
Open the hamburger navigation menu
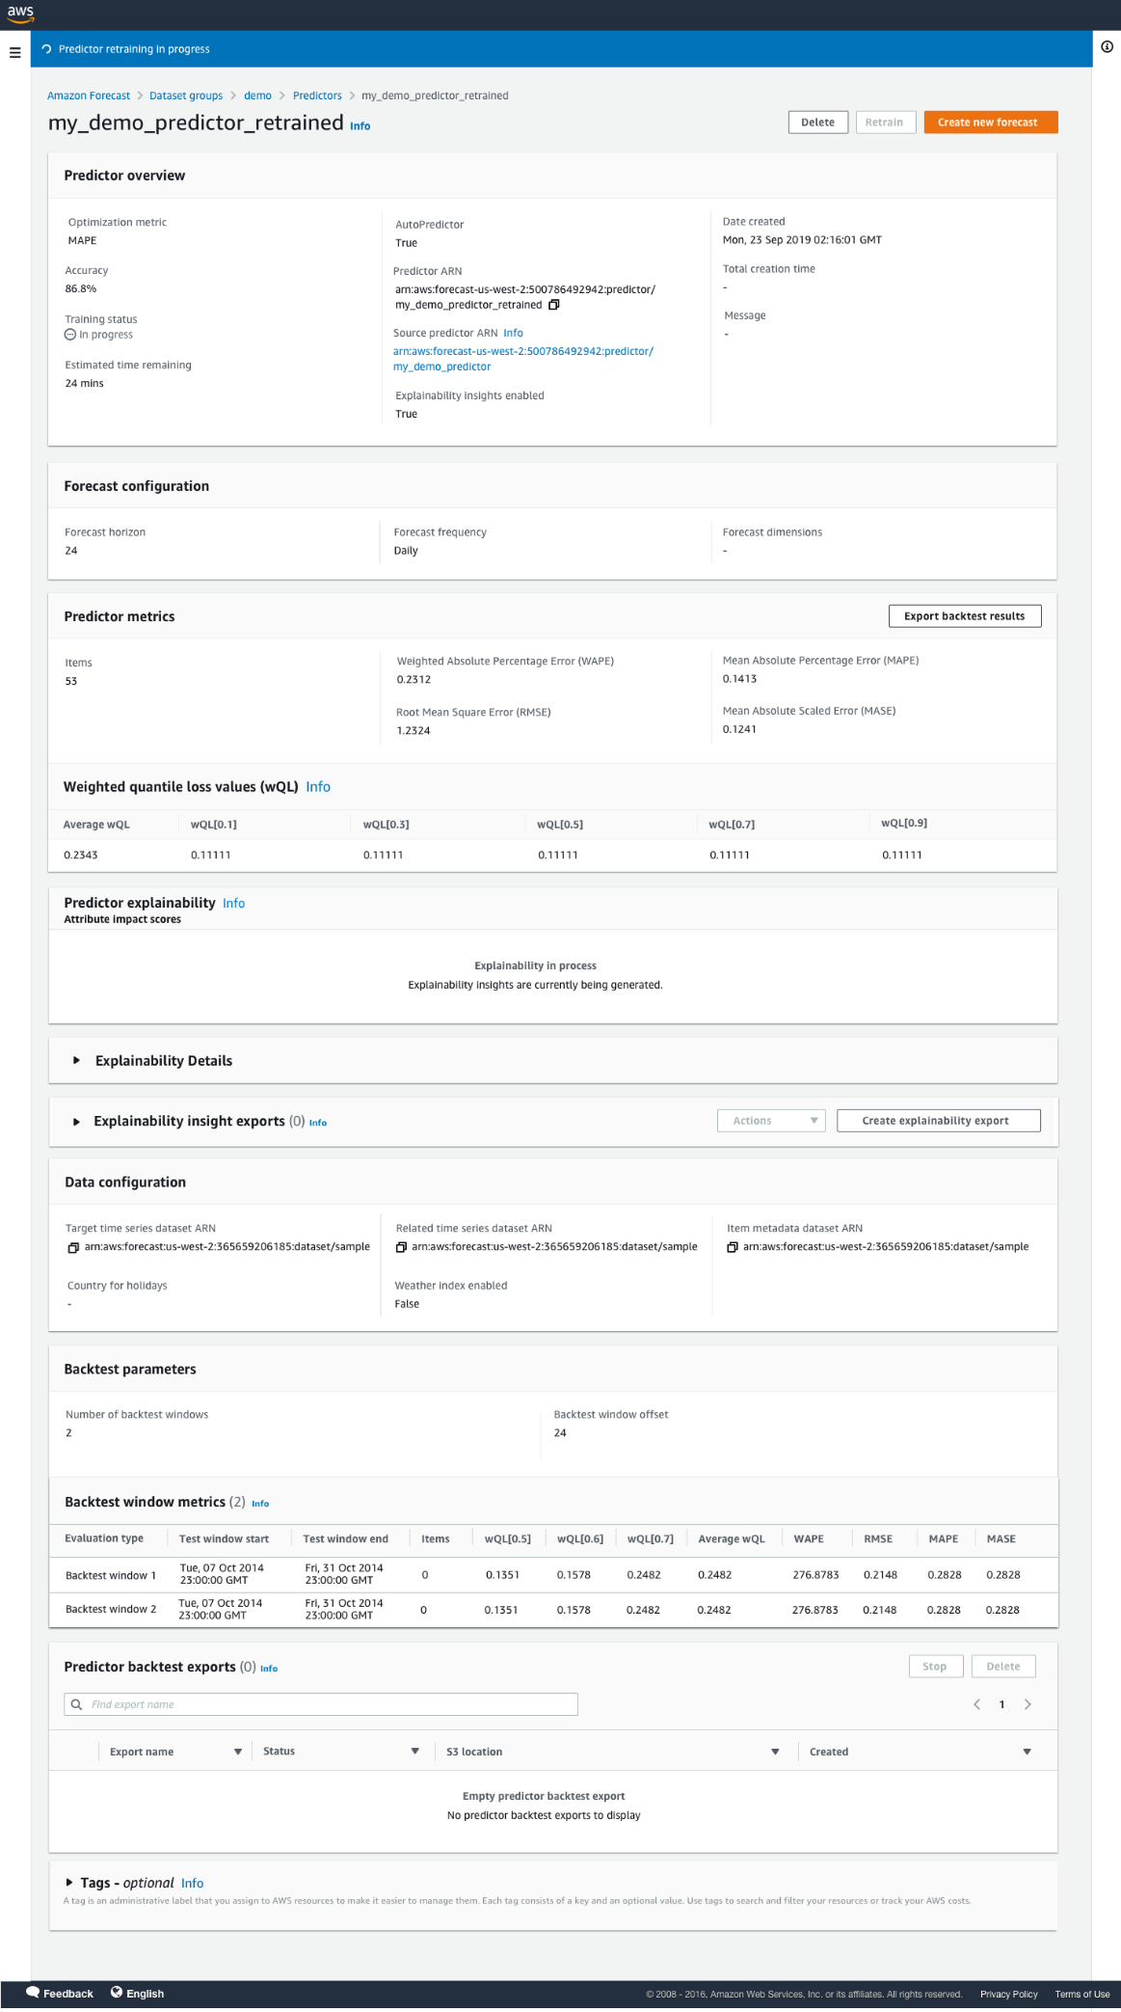(14, 53)
